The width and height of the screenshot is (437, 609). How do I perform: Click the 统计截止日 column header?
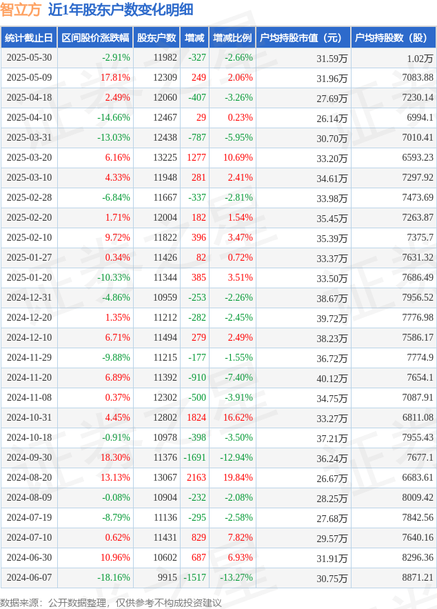29,38
